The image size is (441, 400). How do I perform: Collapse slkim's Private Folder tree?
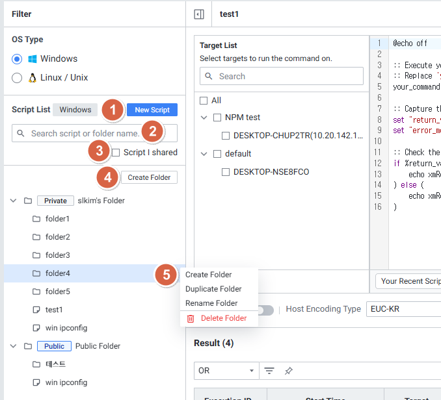[x=13, y=201]
